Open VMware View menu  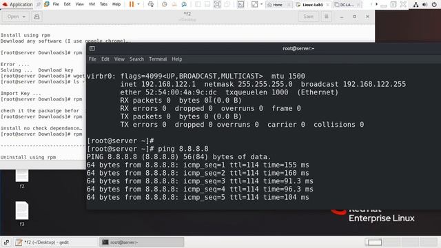click(80, 4)
